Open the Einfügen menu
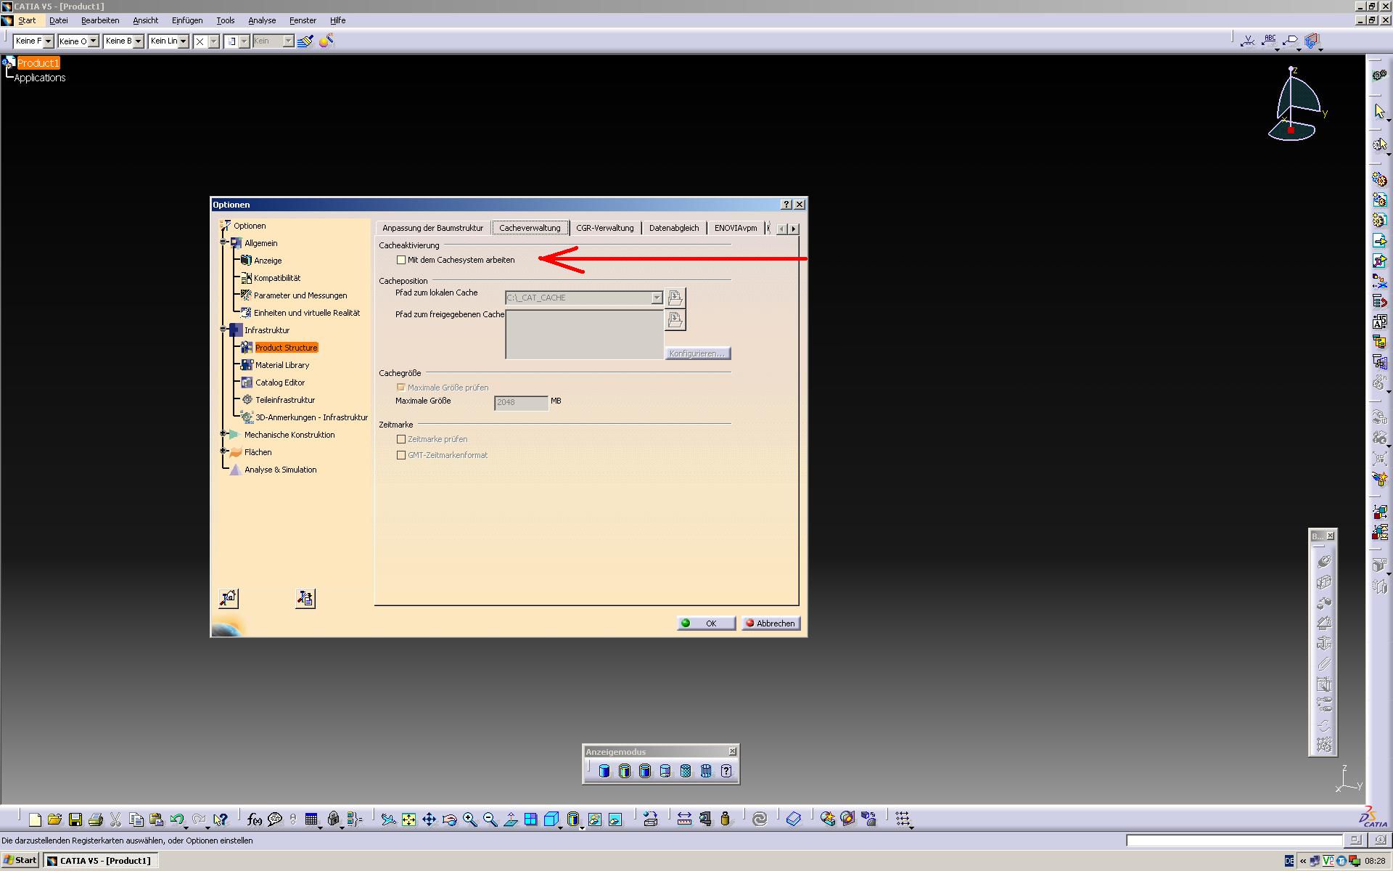The width and height of the screenshot is (1393, 871). tap(187, 20)
